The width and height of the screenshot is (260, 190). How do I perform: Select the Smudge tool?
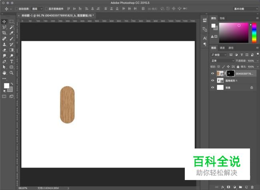[4, 56]
